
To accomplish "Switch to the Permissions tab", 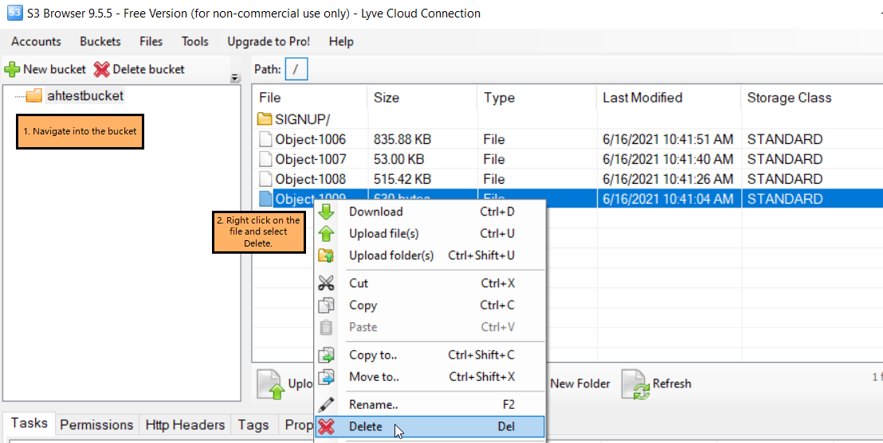I will point(96,425).
